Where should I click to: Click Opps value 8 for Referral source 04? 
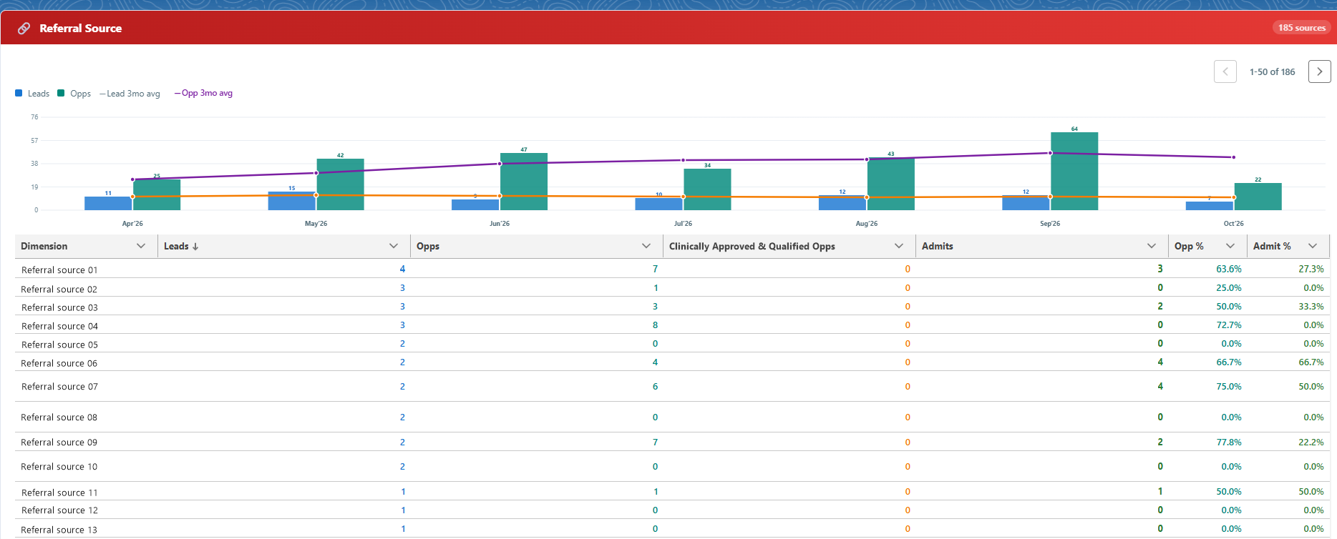pyautogui.click(x=655, y=325)
